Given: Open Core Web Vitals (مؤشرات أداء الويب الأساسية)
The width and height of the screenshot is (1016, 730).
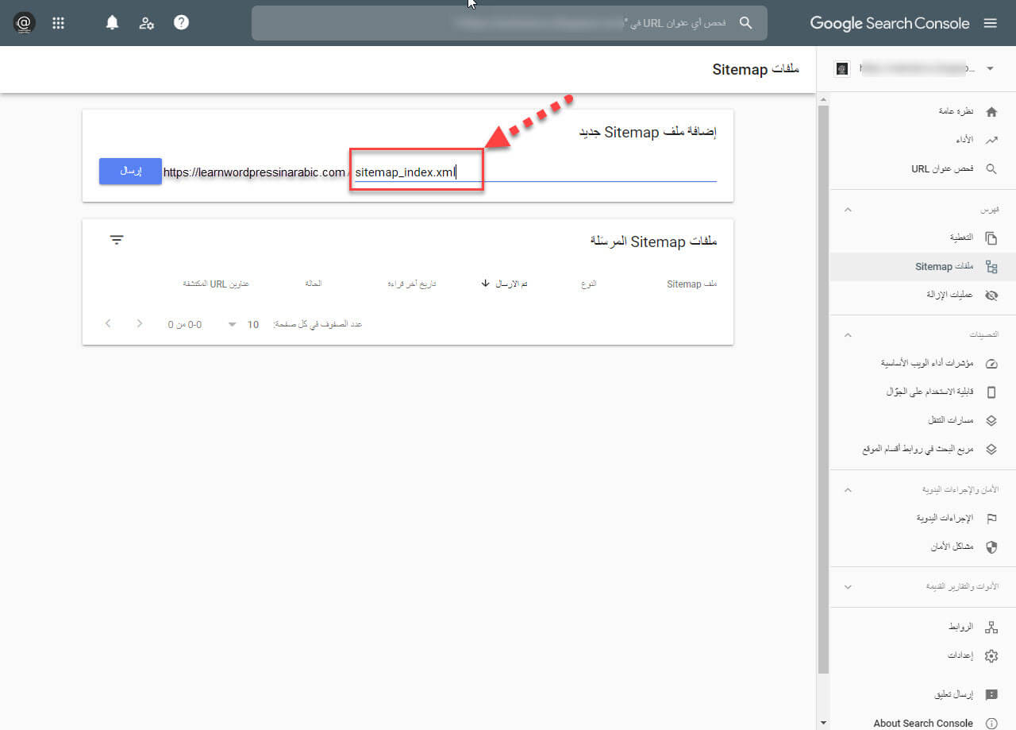Looking at the screenshot, I should coord(927,364).
